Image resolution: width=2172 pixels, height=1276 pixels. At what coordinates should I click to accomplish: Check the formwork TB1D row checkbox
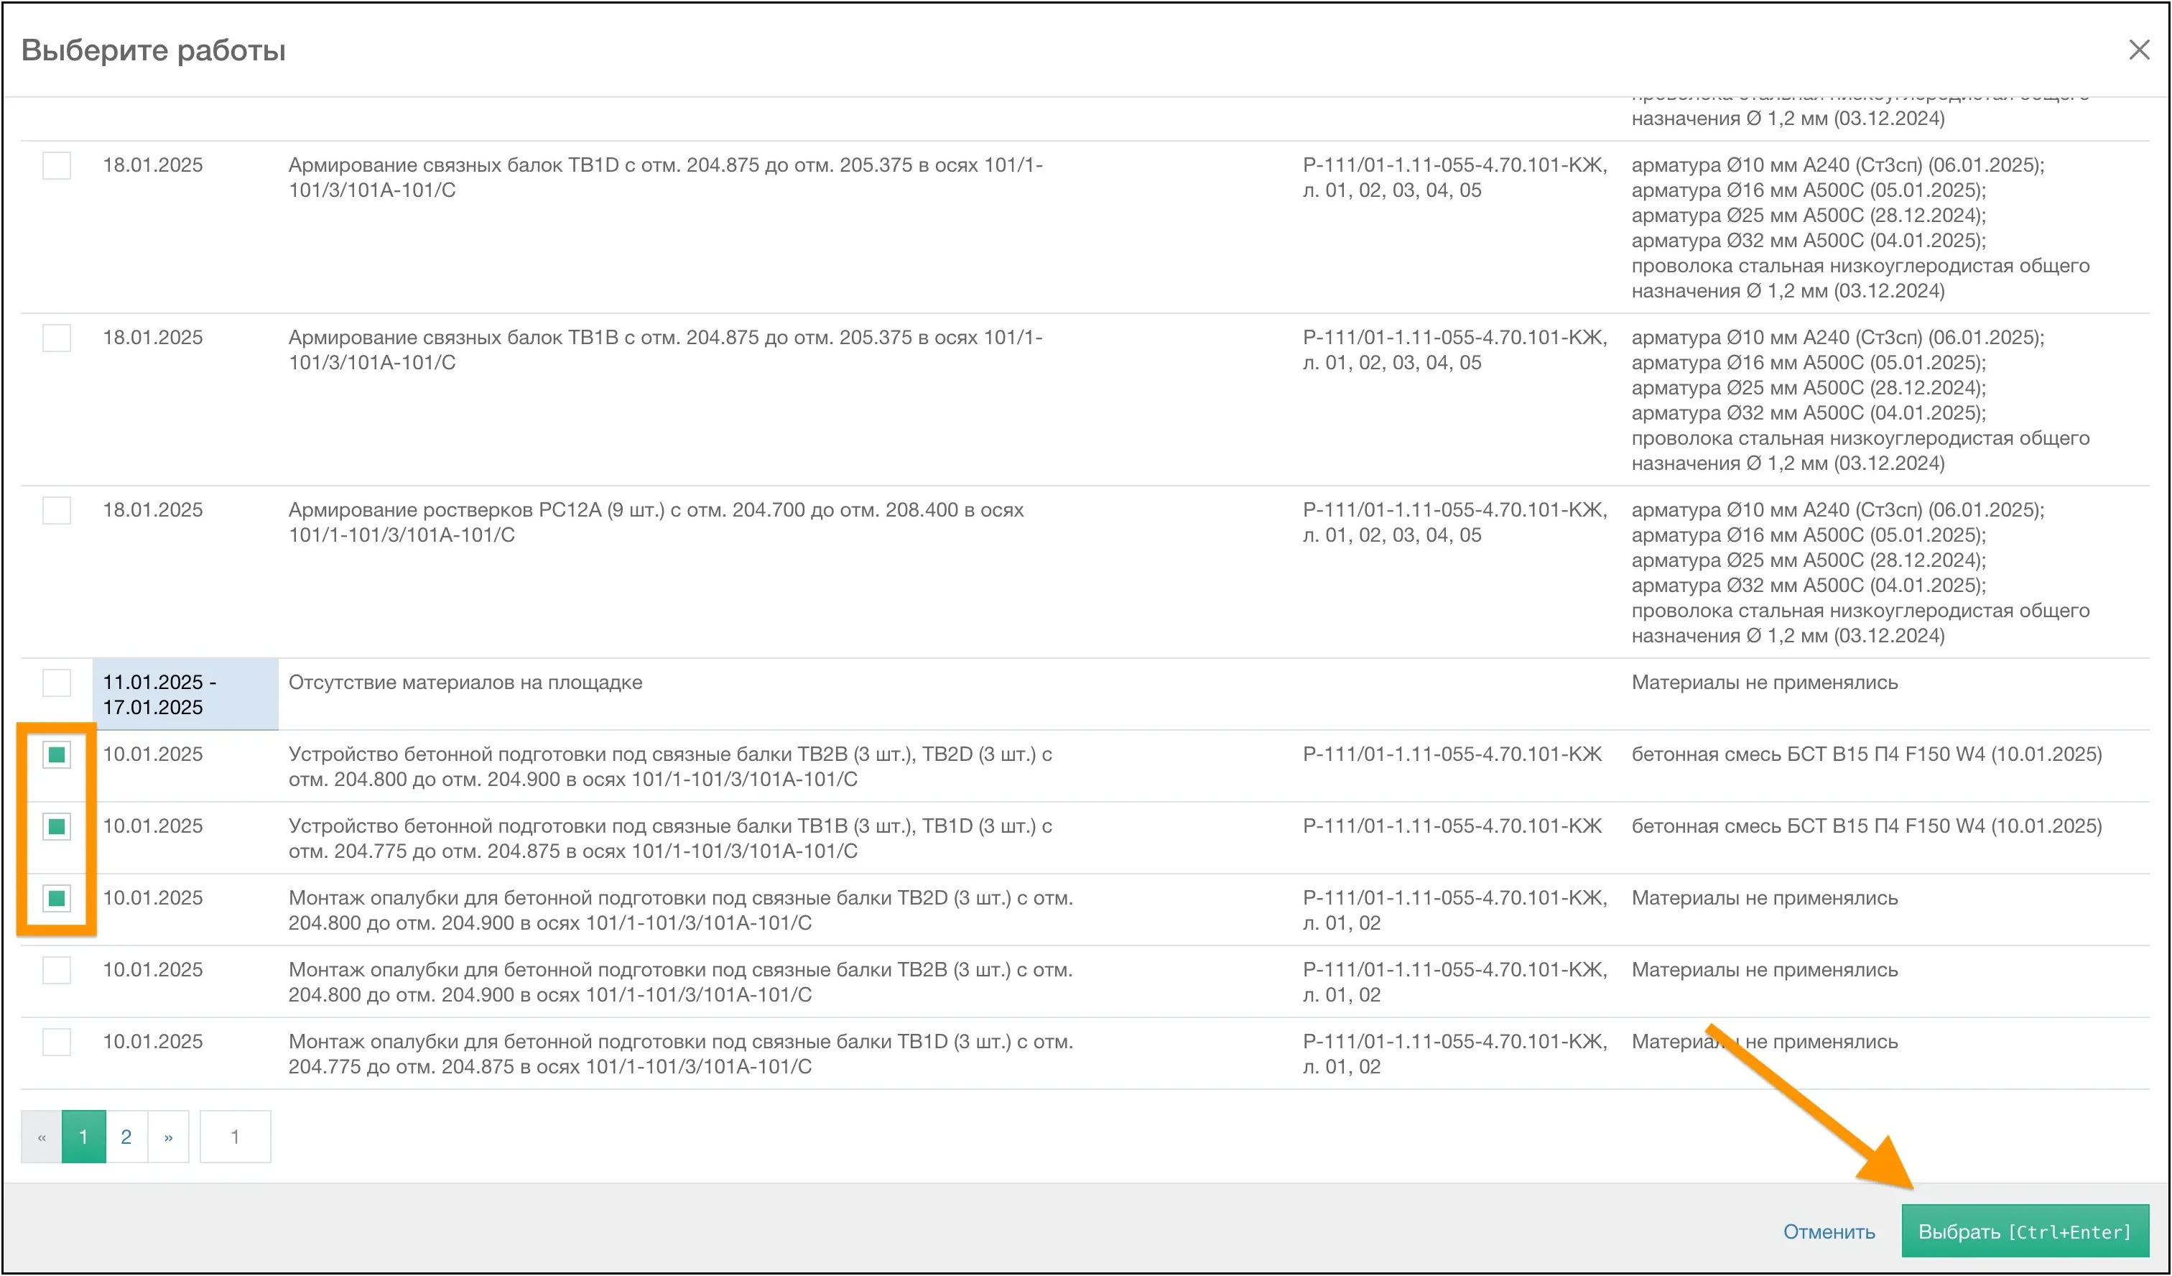pos(57,1042)
